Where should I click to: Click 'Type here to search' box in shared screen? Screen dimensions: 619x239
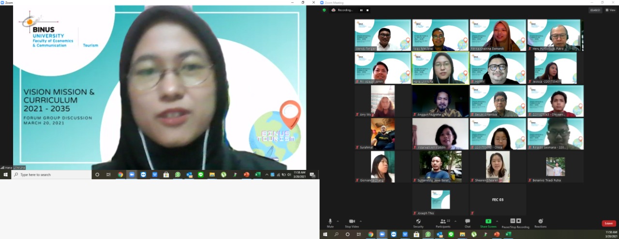pos(51,175)
